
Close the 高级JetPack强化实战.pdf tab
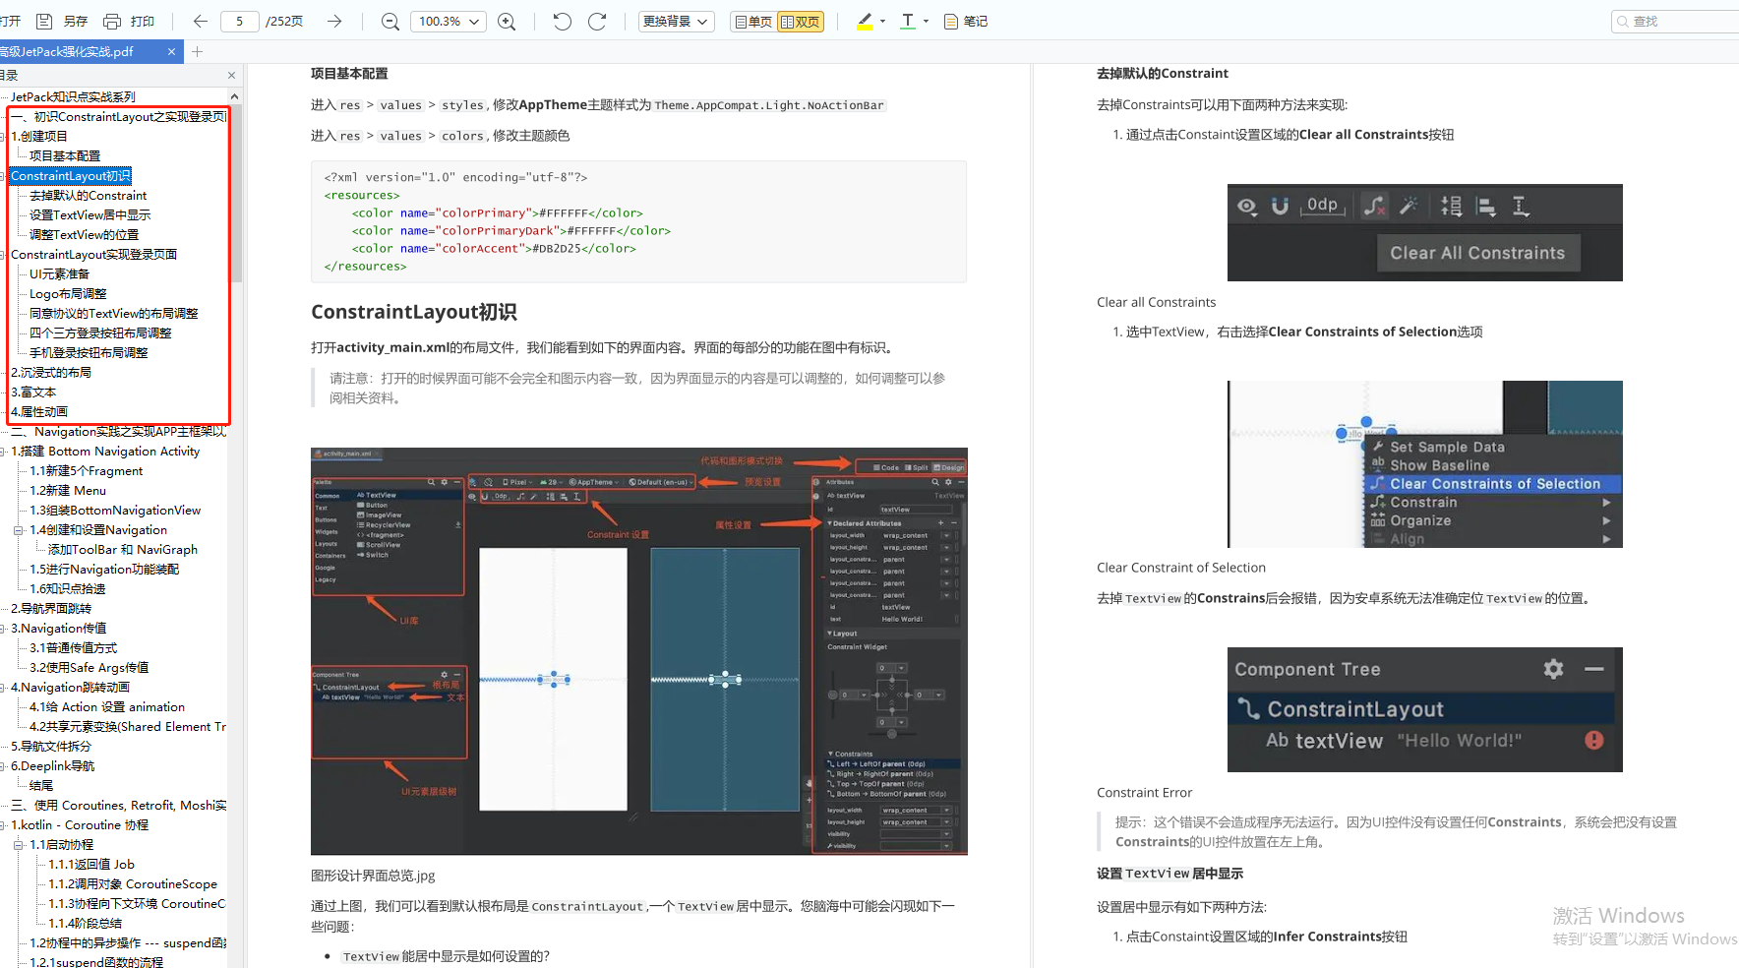(x=171, y=51)
